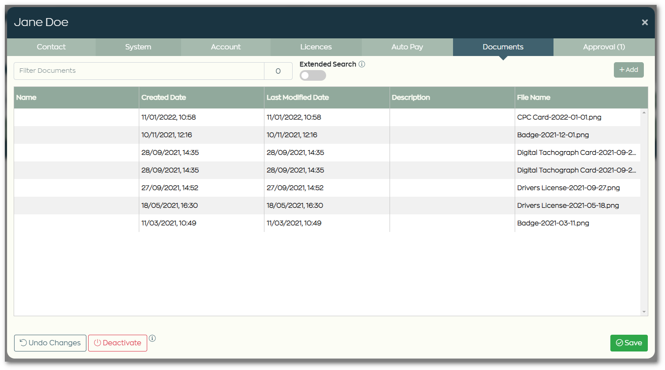Click the undo arrow icon on Undo Changes
Viewport: 665px width, 370px height.
click(x=23, y=343)
